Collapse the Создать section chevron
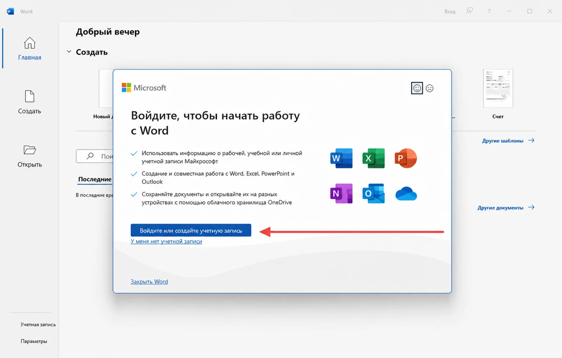 (x=69, y=52)
